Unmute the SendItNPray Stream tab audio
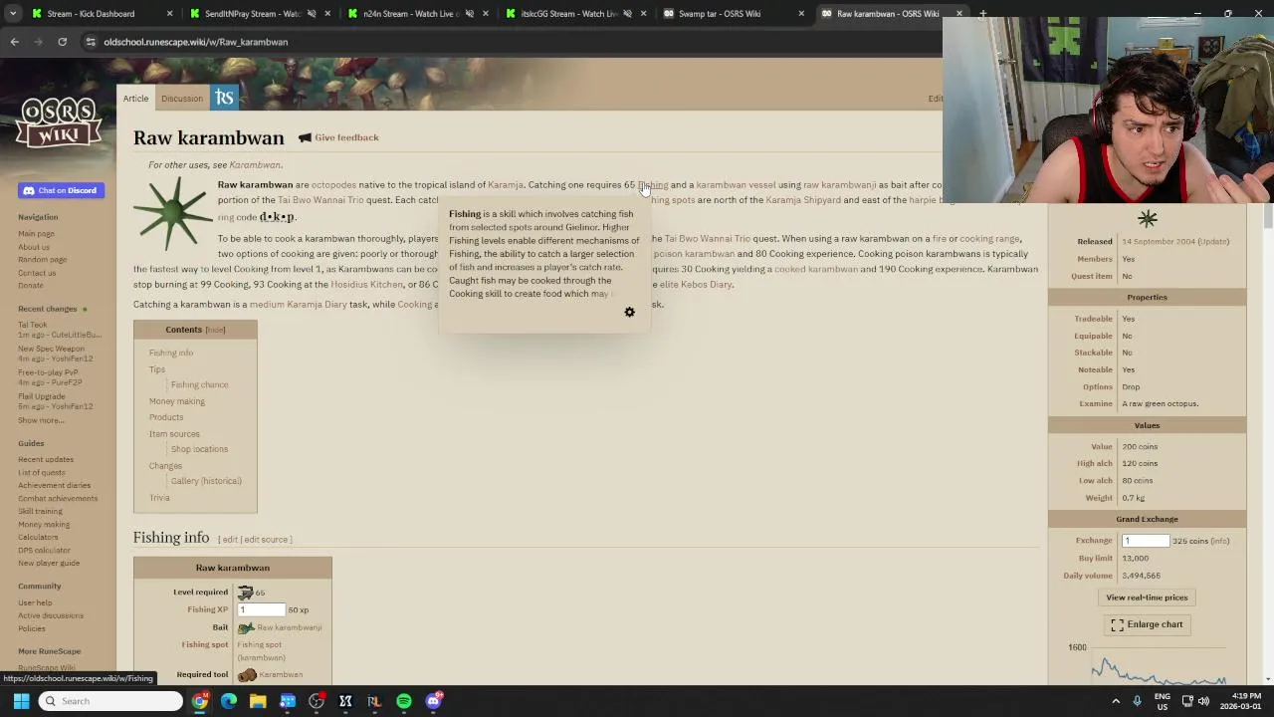Screen dimensions: 1274x717 pos(312,14)
